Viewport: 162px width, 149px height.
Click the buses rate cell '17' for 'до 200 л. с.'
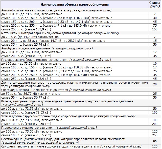pos(155,52)
